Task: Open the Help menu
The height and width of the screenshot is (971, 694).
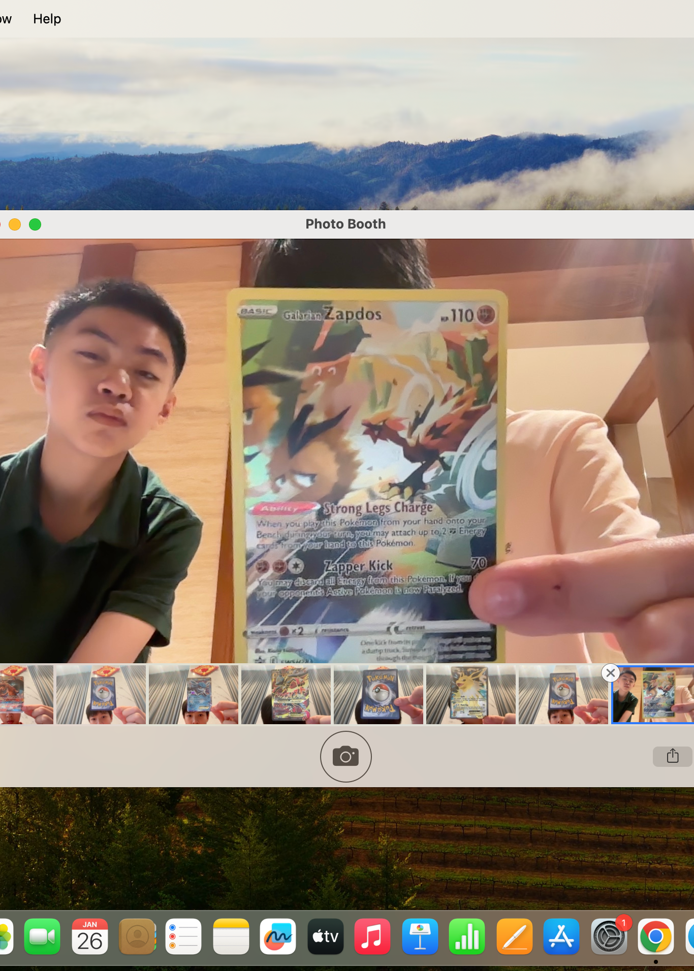Action: [47, 19]
